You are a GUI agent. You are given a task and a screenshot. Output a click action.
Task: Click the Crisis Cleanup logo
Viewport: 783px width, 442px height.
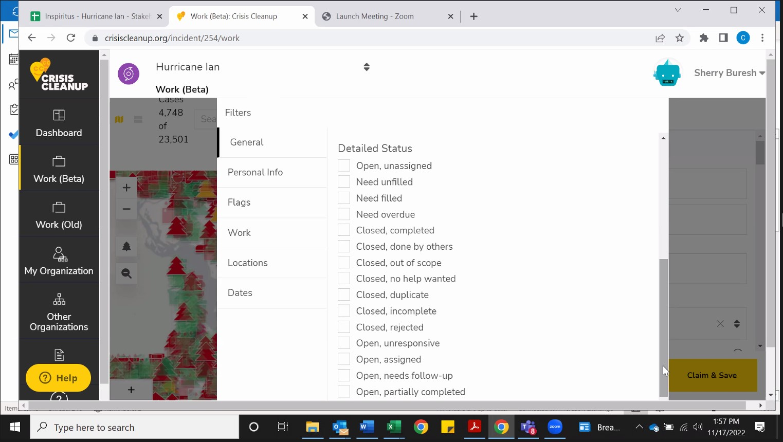point(59,75)
